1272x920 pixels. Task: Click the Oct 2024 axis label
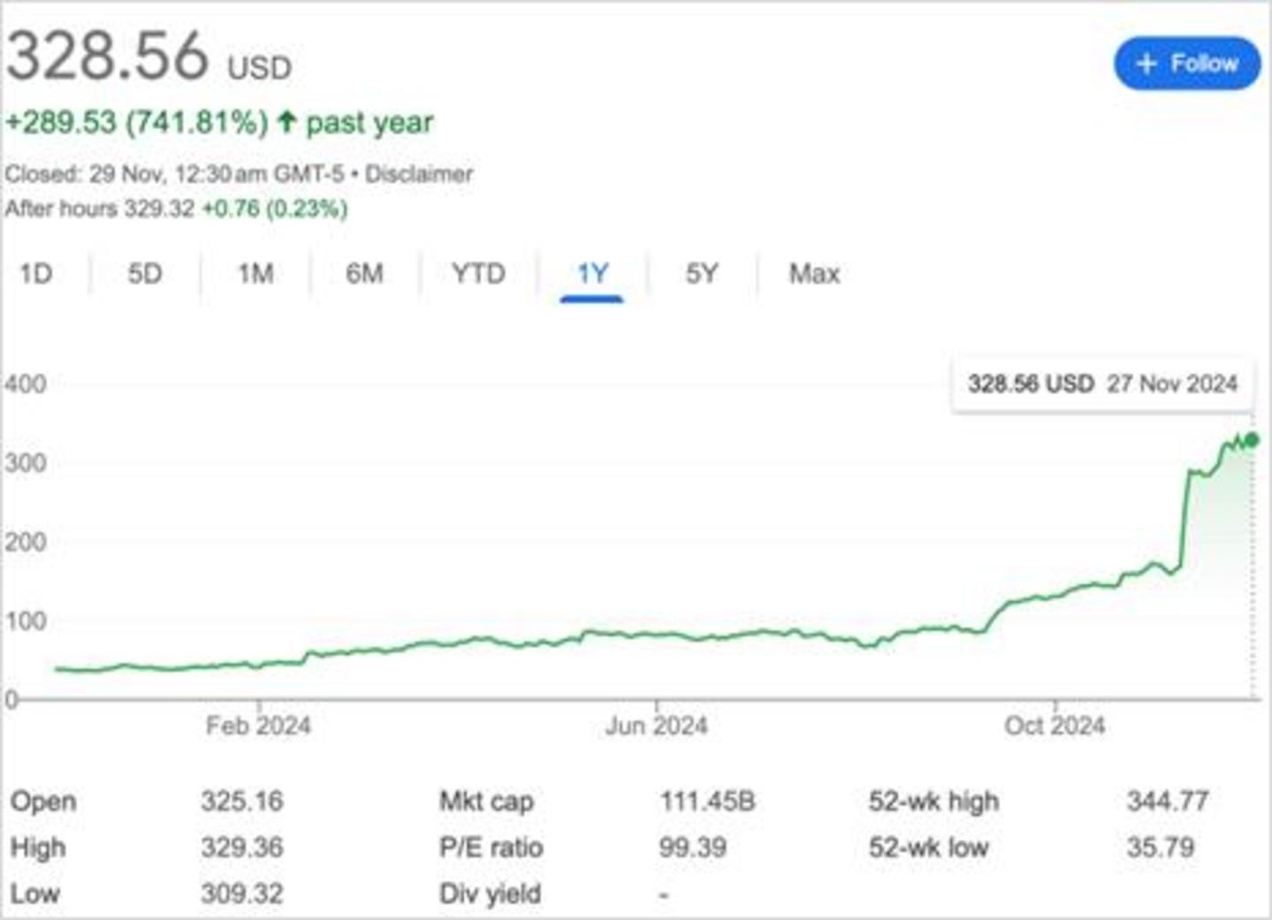pos(1055,726)
